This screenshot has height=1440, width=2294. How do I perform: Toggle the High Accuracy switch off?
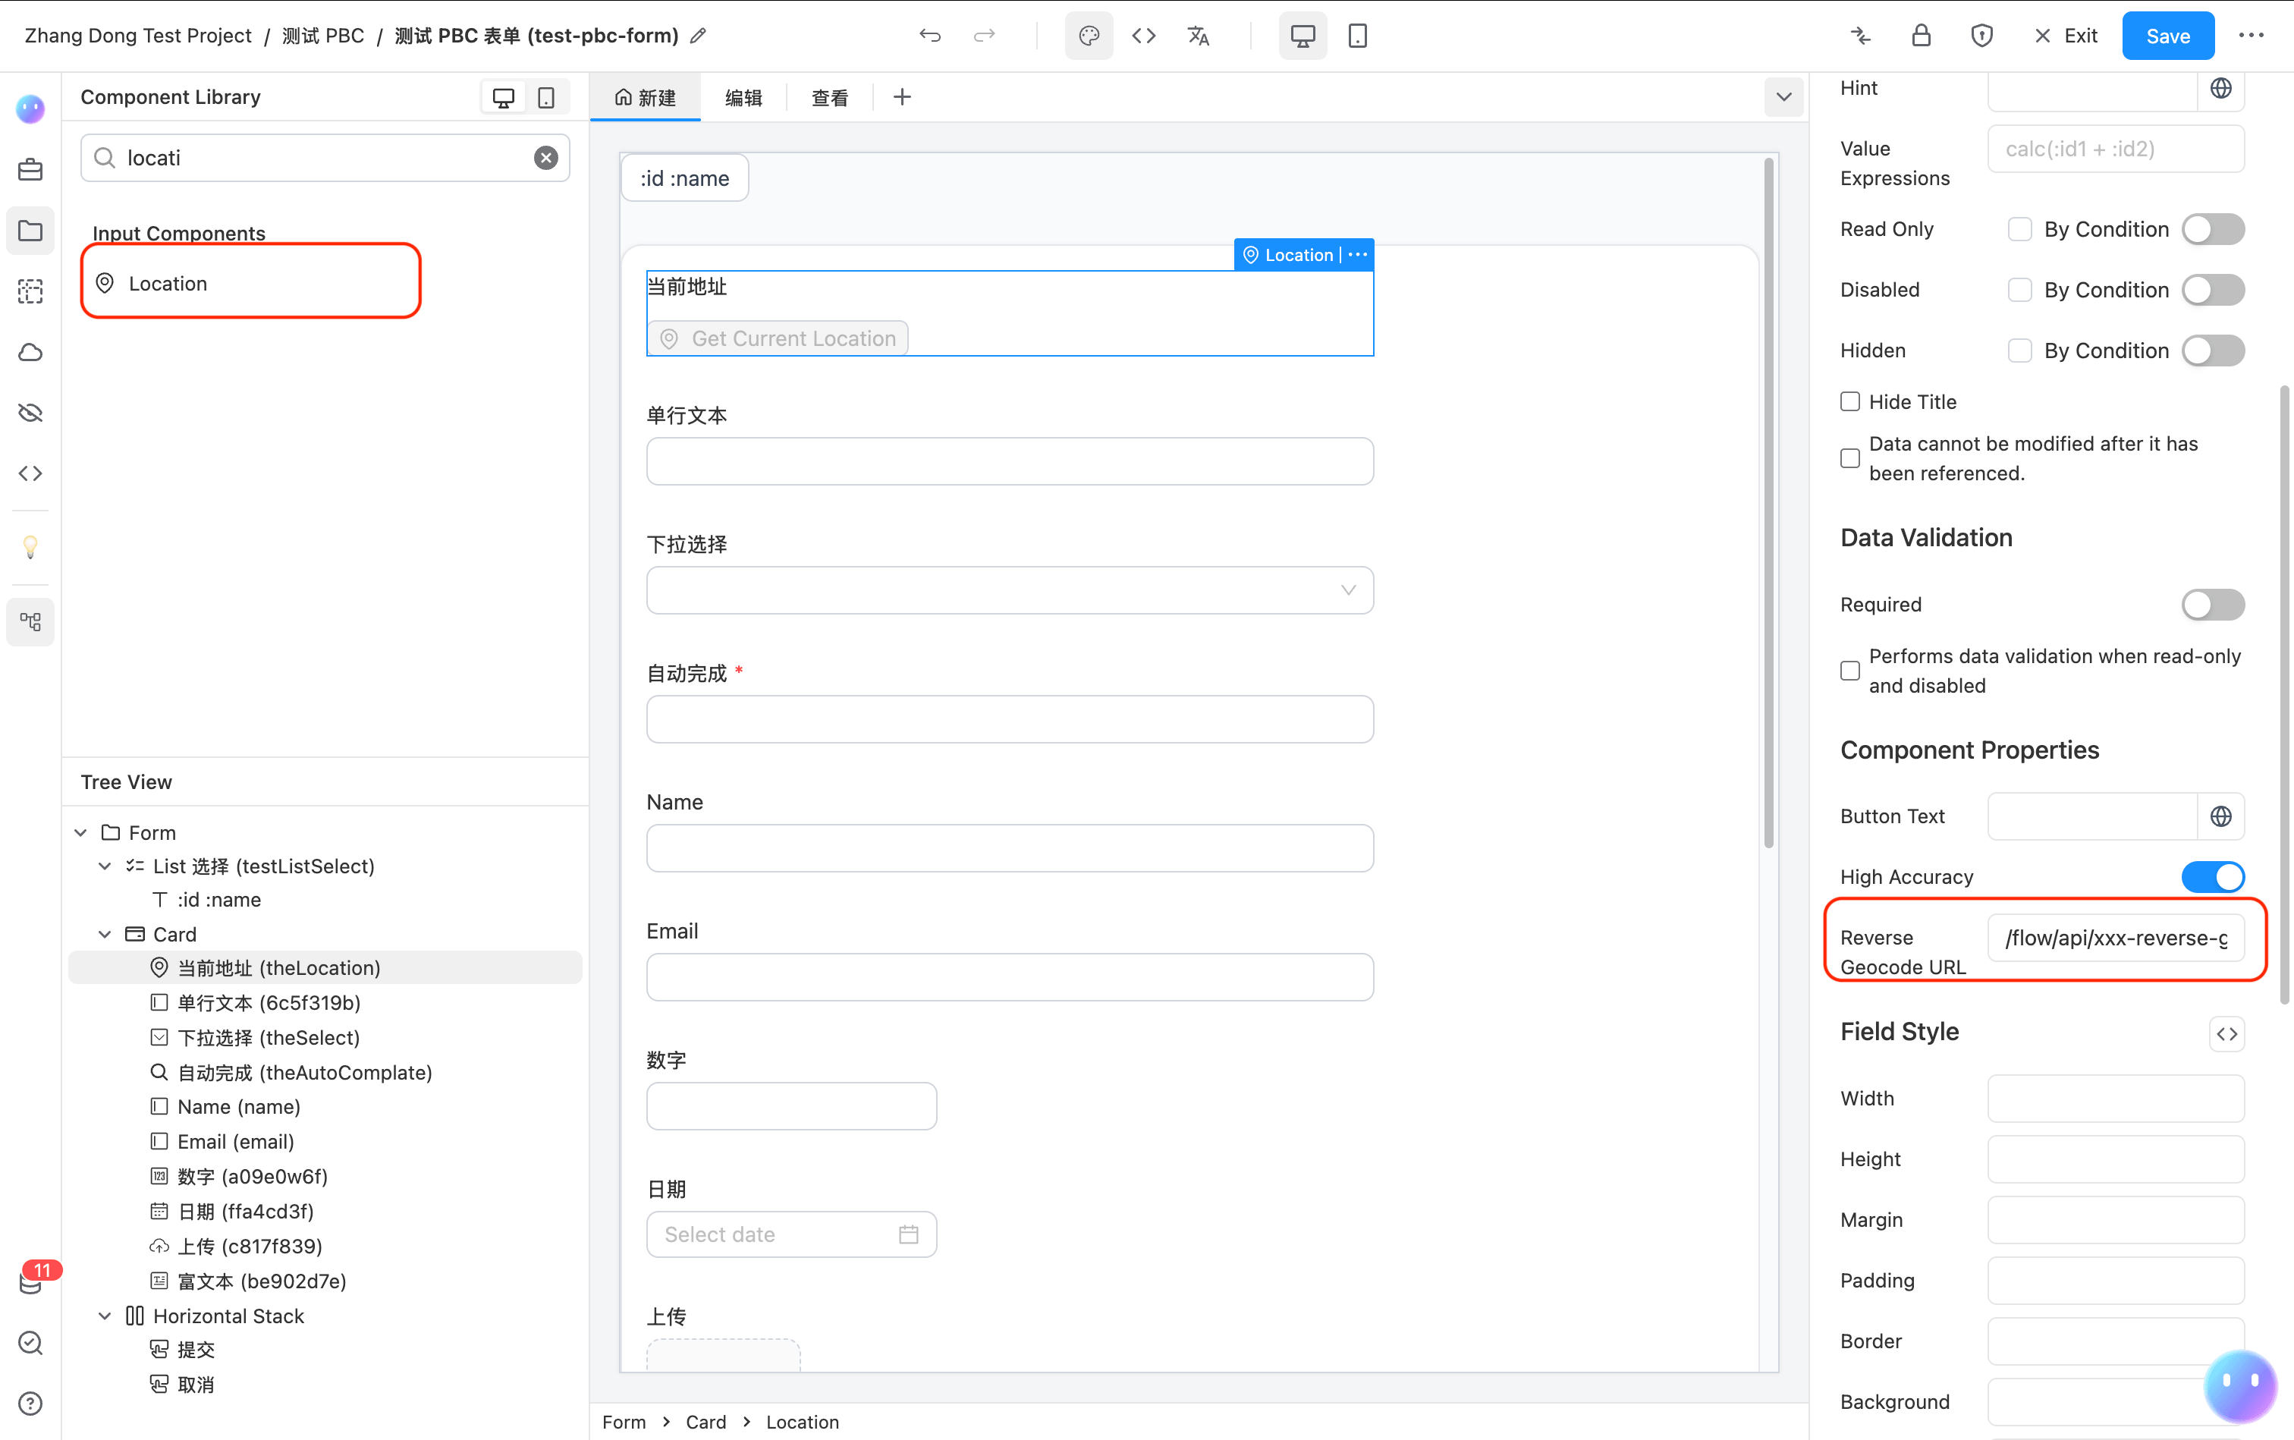pyautogui.click(x=2213, y=876)
